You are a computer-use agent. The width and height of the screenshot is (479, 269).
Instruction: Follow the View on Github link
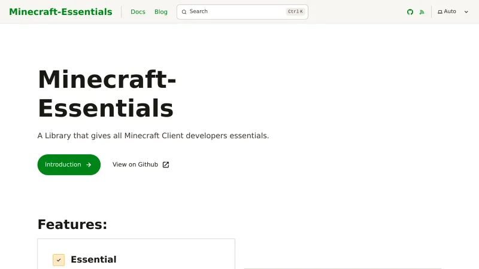(135, 165)
